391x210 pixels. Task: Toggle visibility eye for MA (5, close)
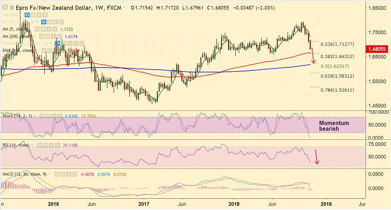click(x=37, y=29)
